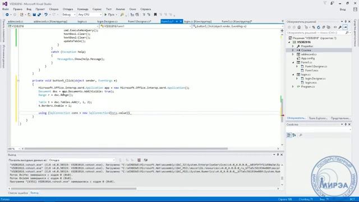359x202 pixels.
Task: Click the Collapse All icon in Solution Explorer
Action: point(324,27)
